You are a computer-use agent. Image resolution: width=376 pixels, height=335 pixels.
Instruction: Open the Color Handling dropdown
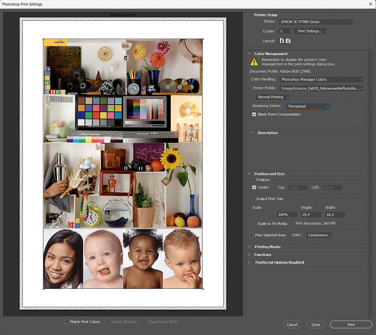(322, 79)
